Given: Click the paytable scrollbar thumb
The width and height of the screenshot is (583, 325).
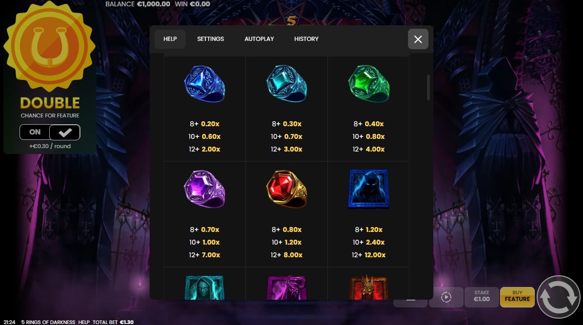Looking at the screenshot, I should [x=428, y=87].
